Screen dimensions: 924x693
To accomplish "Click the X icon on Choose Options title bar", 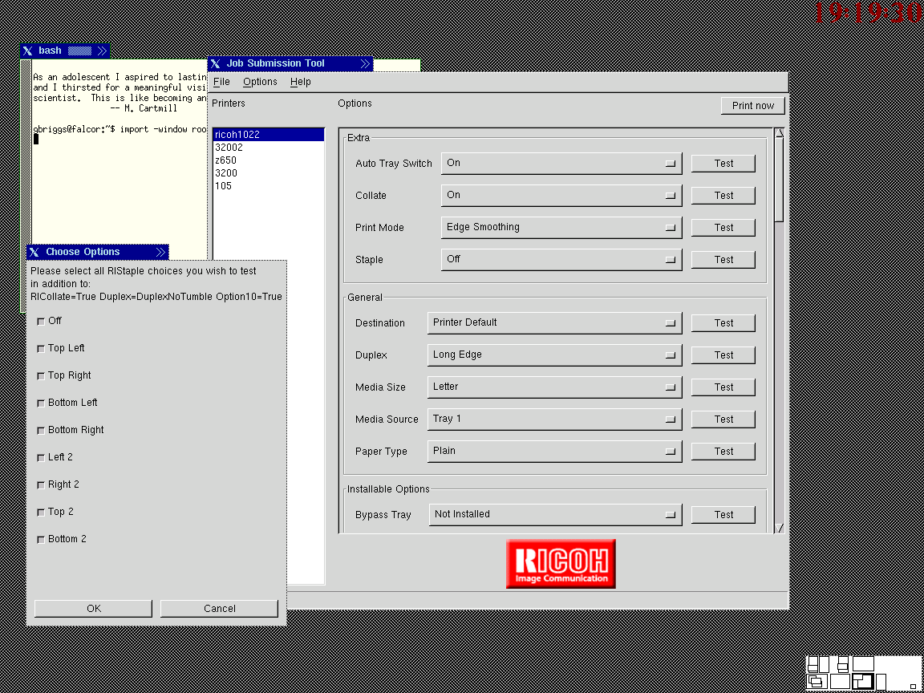I will pos(34,252).
